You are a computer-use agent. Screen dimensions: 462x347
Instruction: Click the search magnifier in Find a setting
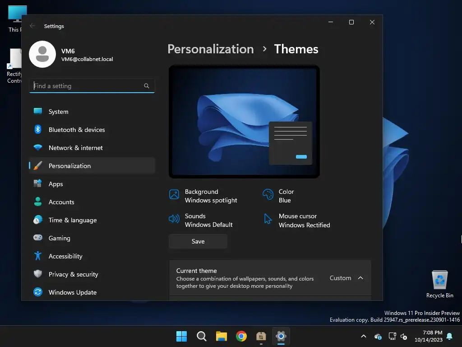(x=147, y=86)
